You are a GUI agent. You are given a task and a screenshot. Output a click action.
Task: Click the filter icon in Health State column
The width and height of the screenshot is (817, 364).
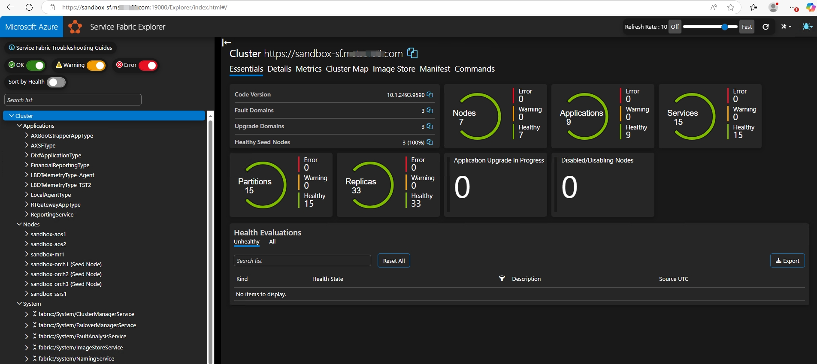coord(502,279)
